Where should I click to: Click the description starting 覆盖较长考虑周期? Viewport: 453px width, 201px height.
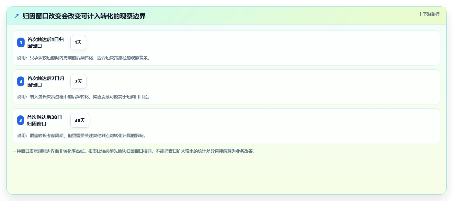tap(82, 136)
